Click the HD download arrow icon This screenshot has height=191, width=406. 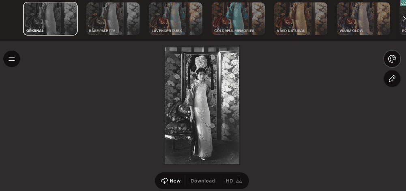[x=239, y=180]
